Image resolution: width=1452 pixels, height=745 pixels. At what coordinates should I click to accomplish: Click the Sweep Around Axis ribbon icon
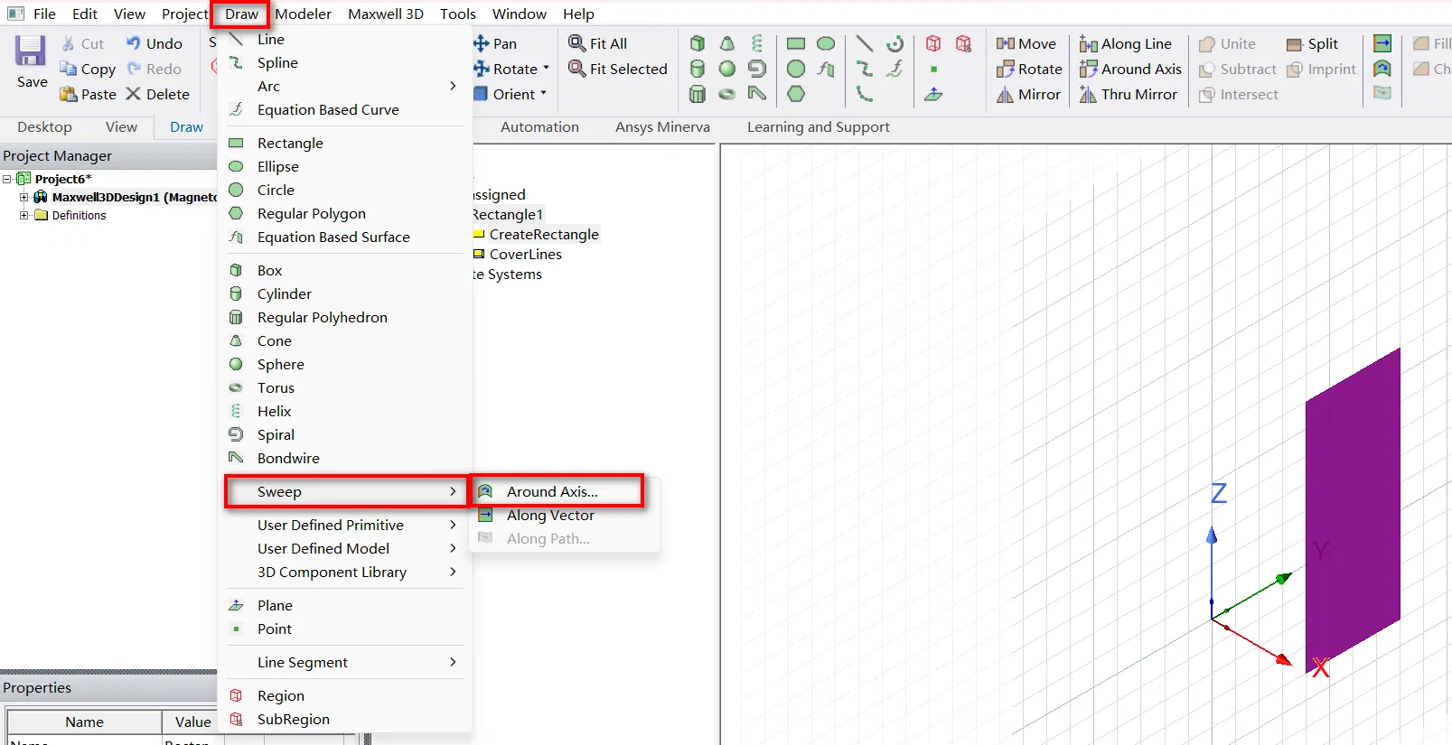click(x=1382, y=69)
